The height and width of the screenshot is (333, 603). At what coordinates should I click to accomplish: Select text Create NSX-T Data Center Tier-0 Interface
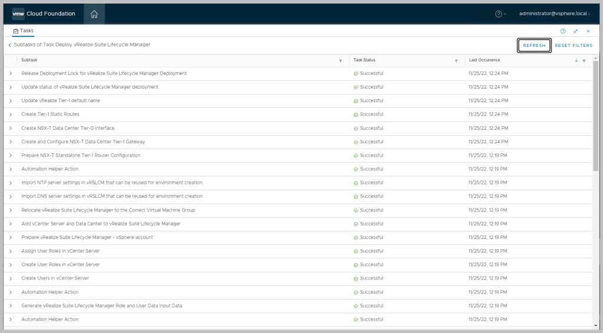coord(68,128)
